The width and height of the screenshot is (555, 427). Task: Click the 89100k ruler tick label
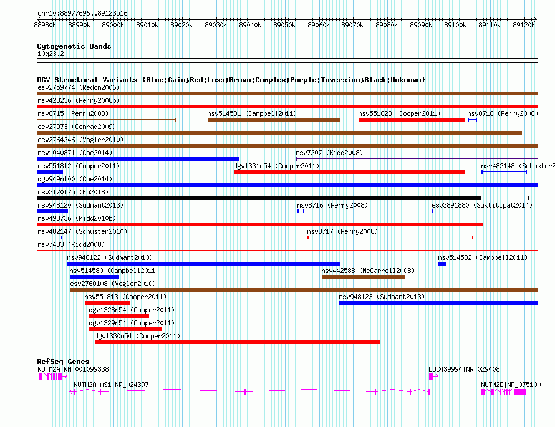[455, 25]
